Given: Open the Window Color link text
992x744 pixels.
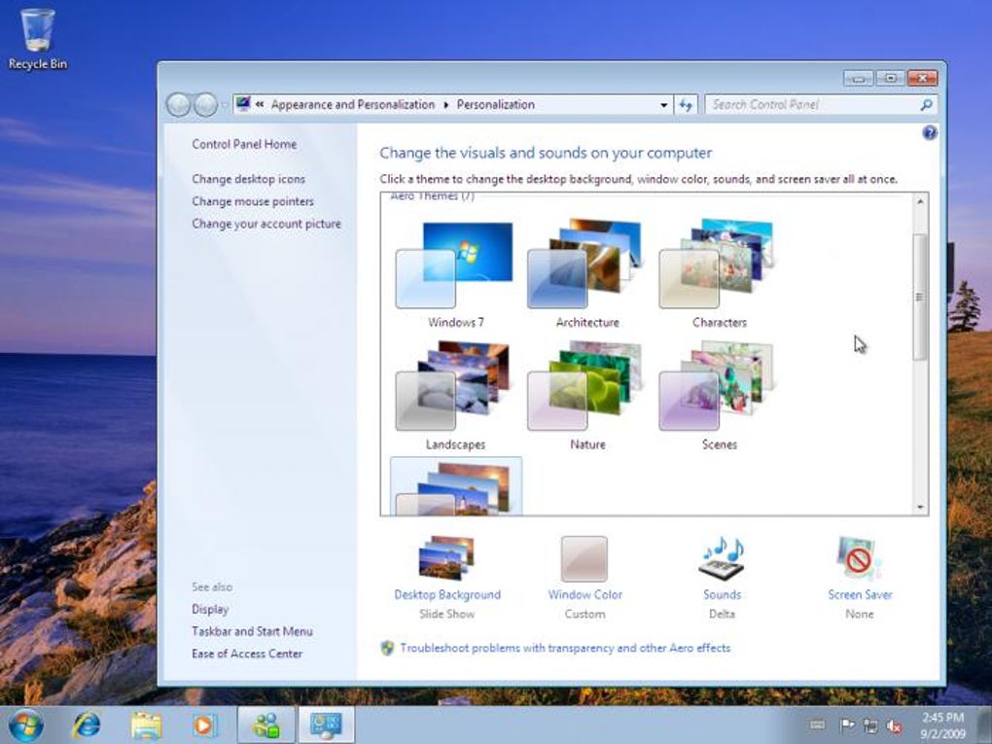Looking at the screenshot, I should tap(585, 594).
